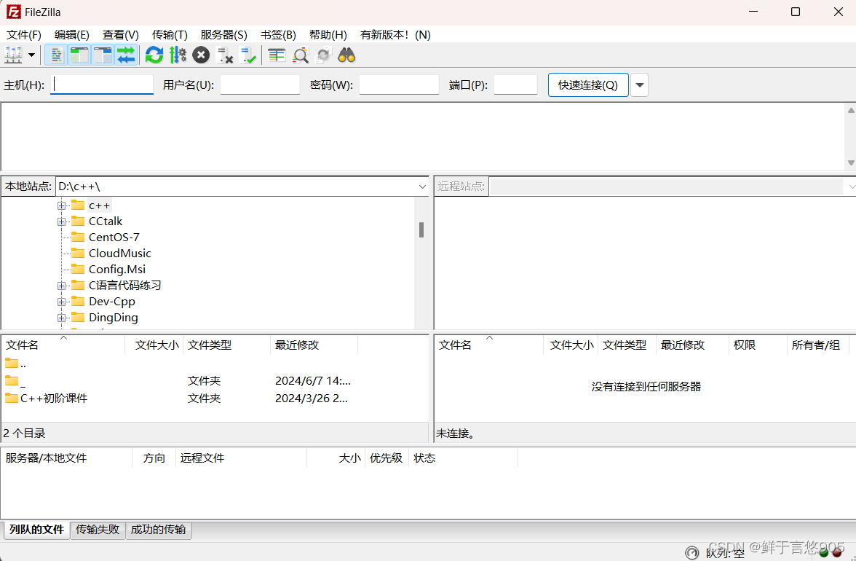Sort local files by 文件名 column
Image resolution: width=856 pixels, height=561 pixels.
[x=63, y=345]
